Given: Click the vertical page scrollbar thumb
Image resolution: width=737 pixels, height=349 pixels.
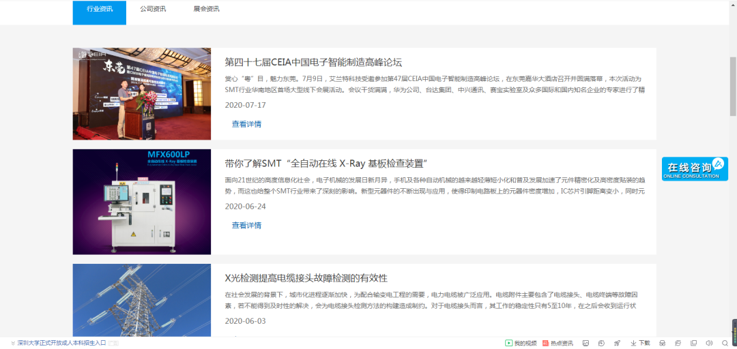Looking at the screenshot, I should (733, 86).
